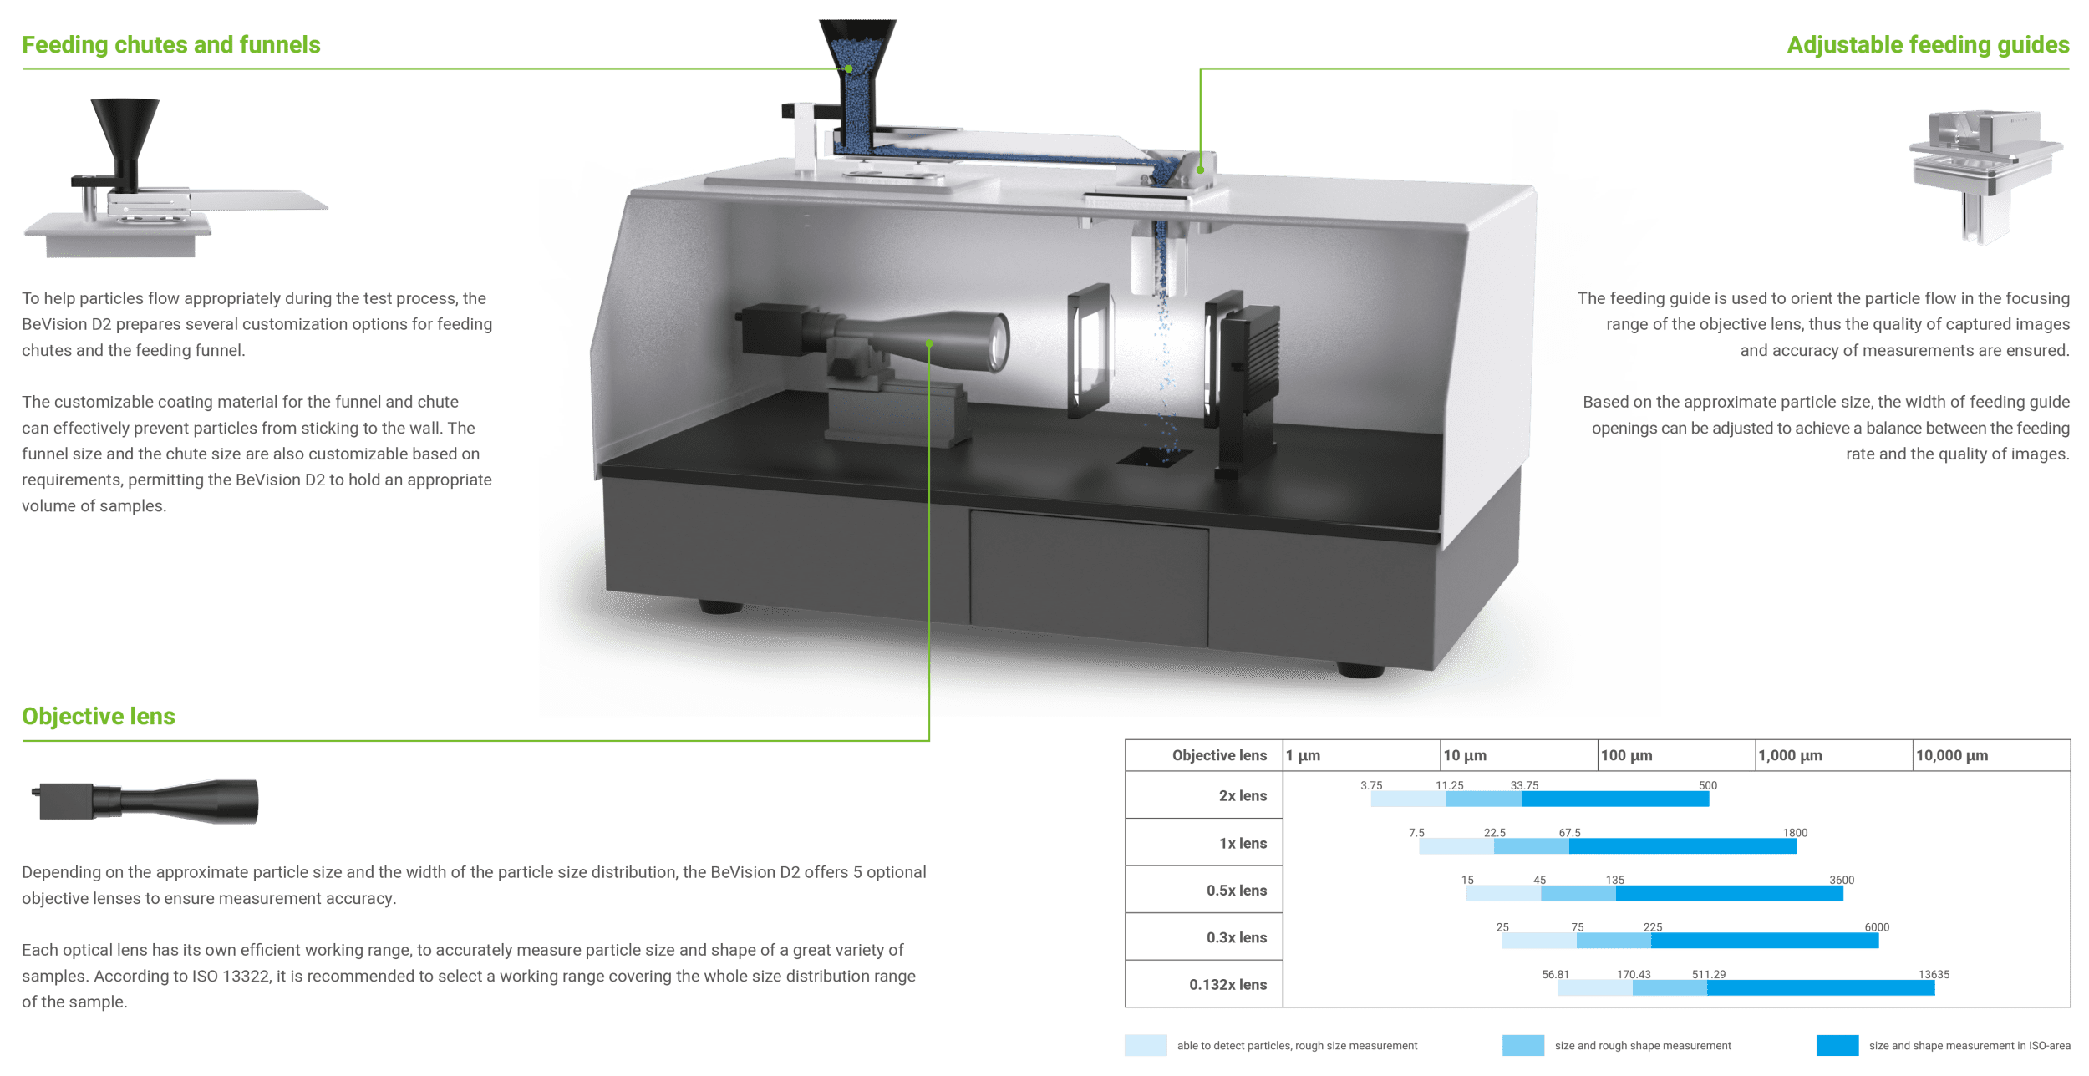2089x1076 pixels.
Task: Select the objective lens thumbnail image
Action: coord(145,801)
